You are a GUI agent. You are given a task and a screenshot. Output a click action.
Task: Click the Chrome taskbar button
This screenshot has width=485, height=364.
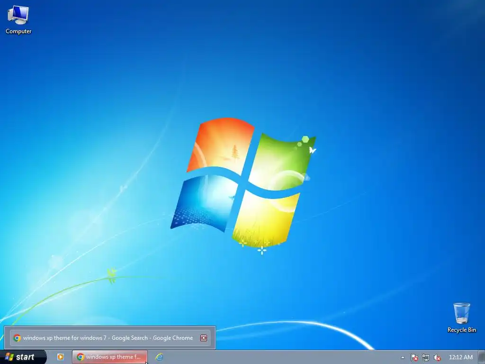(x=110, y=357)
